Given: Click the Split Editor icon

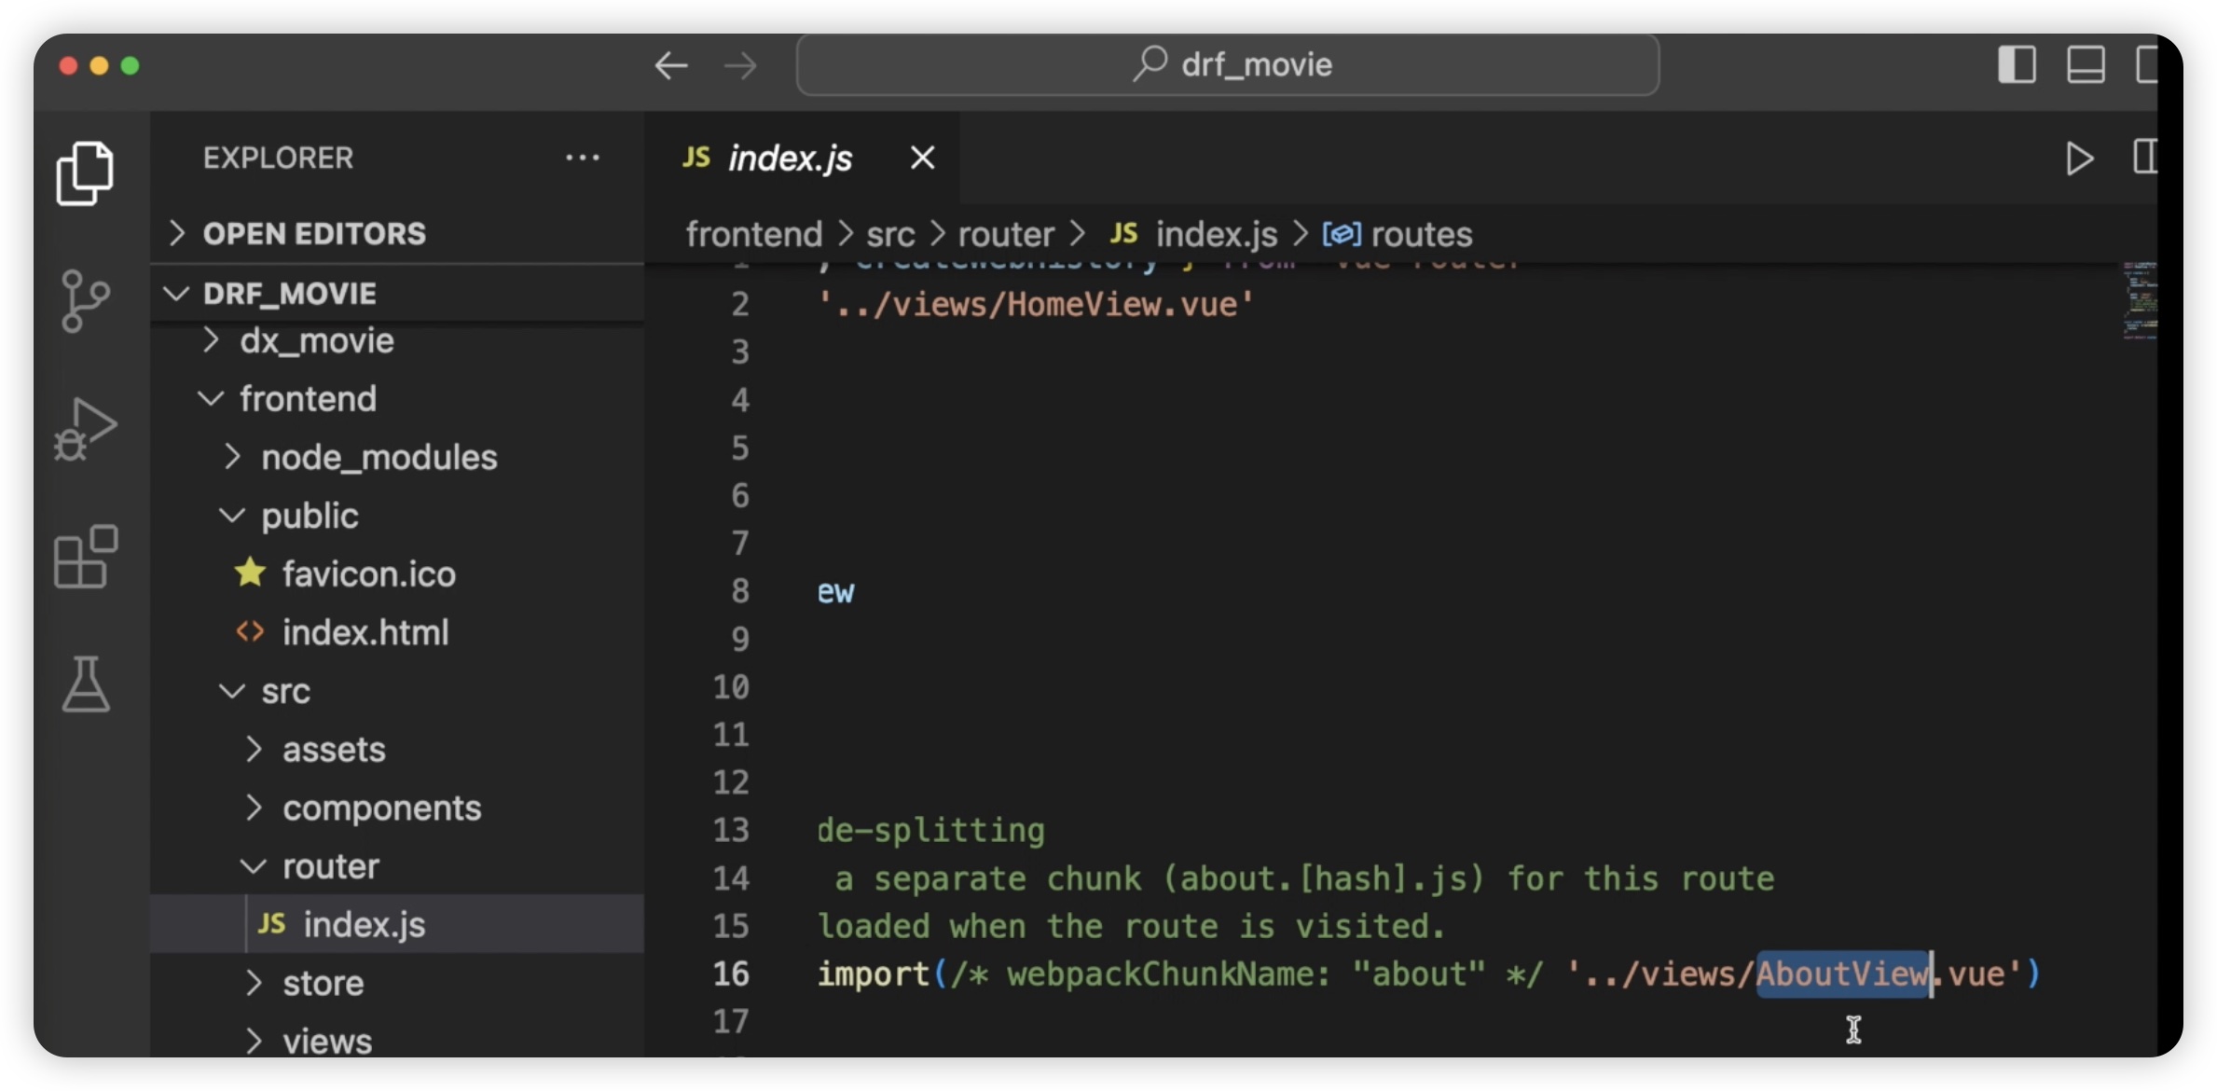Looking at the screenshot, I should (x=2144, y=157).
